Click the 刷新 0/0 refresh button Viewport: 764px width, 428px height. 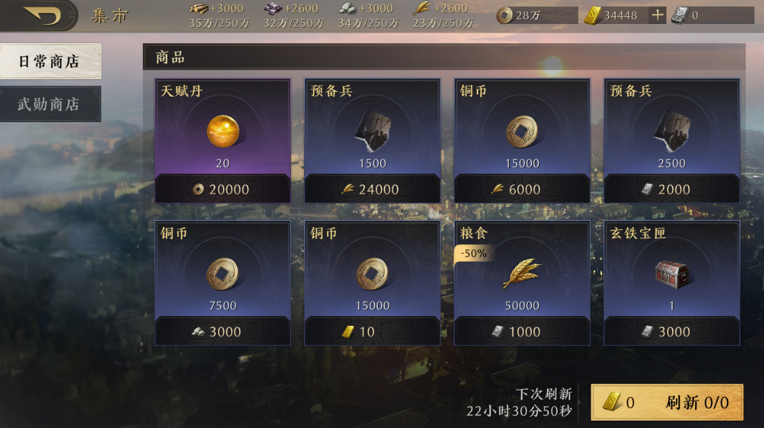tap(667, 402)
